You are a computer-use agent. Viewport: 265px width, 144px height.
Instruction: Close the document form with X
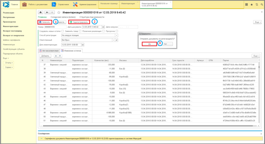click(262, 12)
